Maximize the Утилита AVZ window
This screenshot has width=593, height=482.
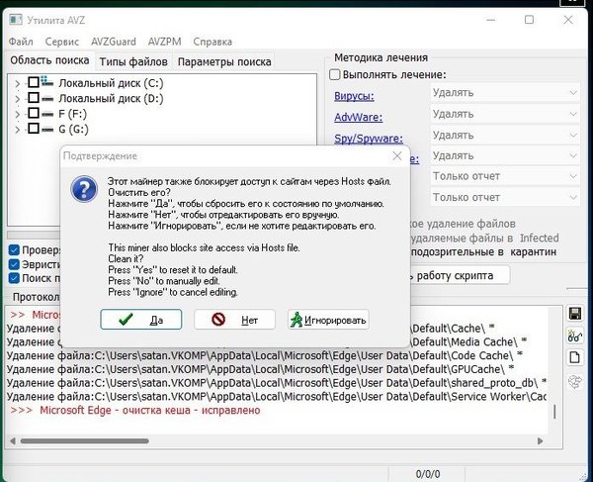[x=529, y=20]
